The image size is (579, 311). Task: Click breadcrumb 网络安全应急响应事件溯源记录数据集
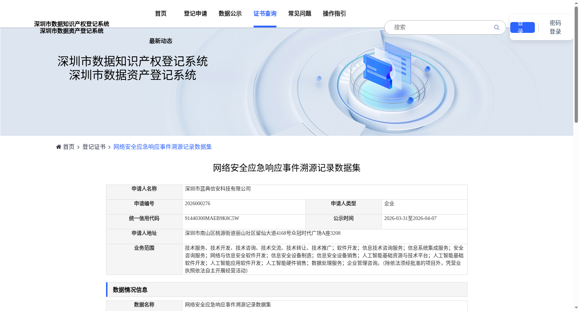[162, 147]
